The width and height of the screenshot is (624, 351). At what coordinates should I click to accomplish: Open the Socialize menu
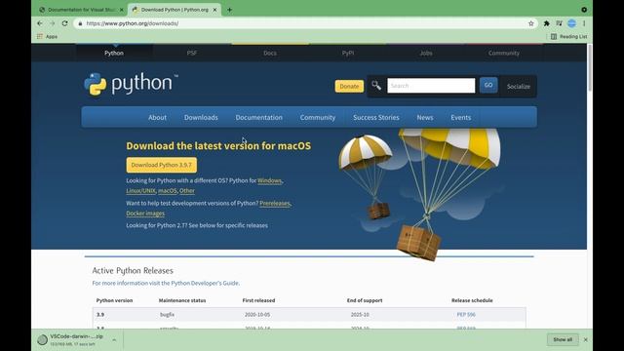[x=518, y=87]
